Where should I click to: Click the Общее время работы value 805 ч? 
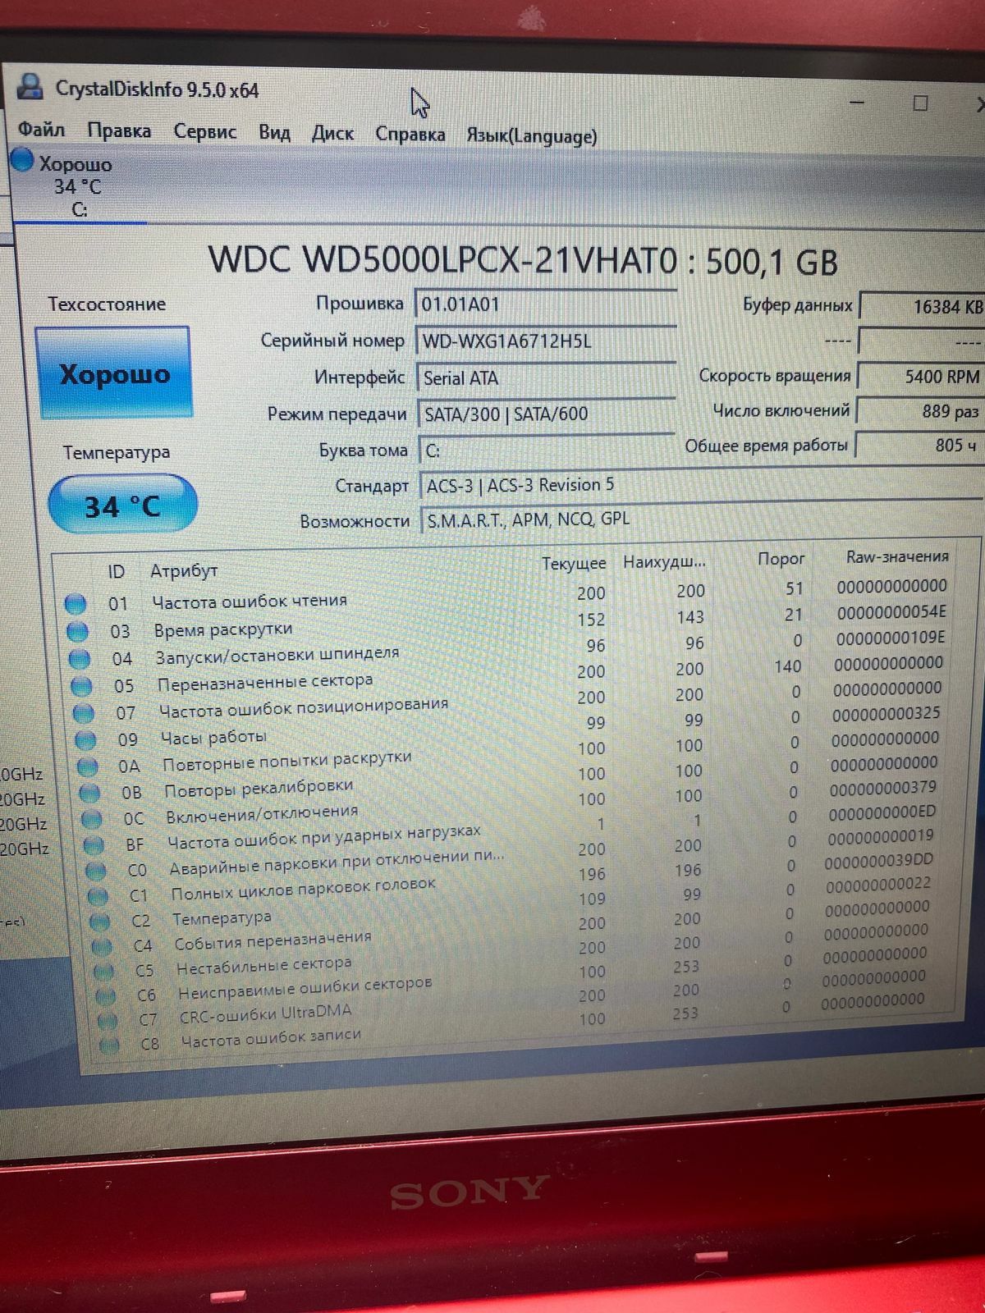click(919, 446)
